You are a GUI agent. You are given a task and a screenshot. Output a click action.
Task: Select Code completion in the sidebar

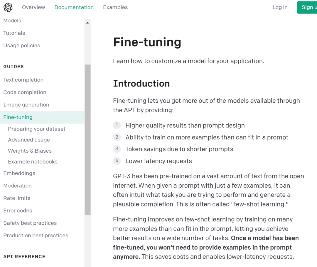25,92
